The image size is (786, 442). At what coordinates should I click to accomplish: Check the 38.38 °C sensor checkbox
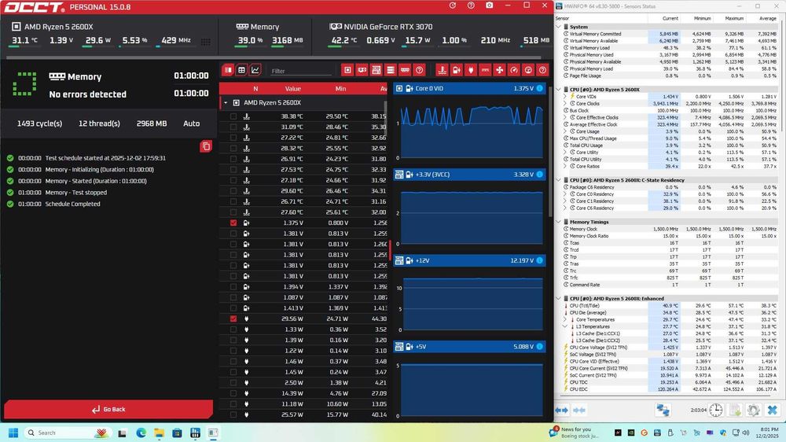click(233, 116)
